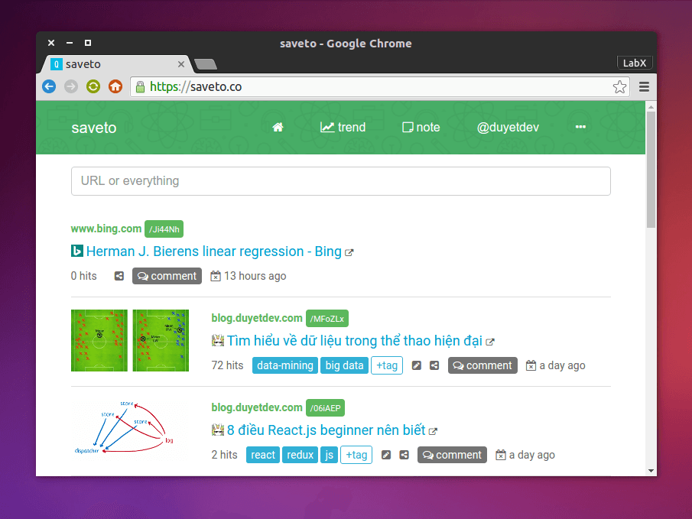
Task: Open the note page in navbar
Action: click(x=421, y=128)
